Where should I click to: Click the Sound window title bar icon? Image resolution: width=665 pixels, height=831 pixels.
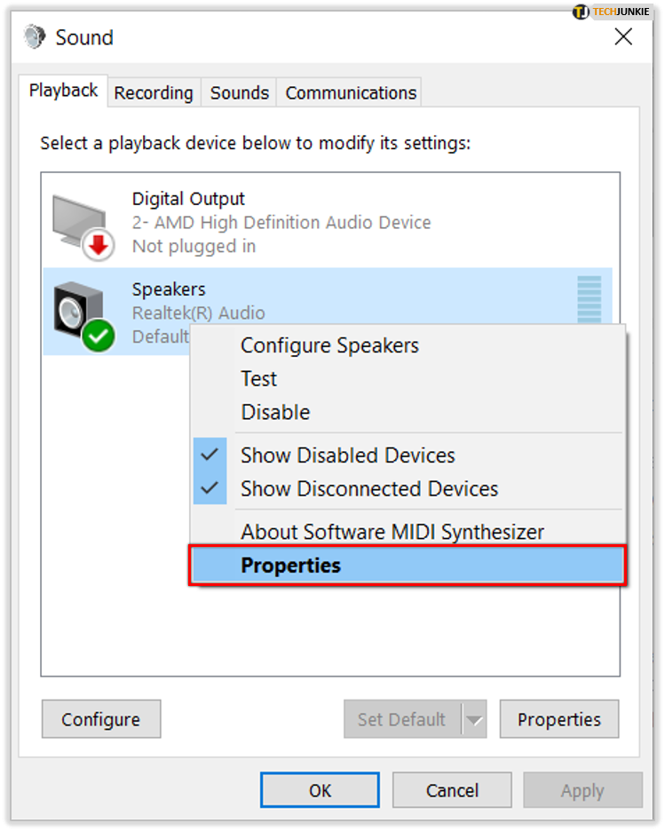click(x=33, y=37)
